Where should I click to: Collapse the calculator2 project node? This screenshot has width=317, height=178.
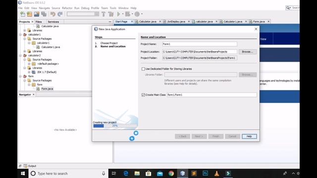(x=20, y=55)
